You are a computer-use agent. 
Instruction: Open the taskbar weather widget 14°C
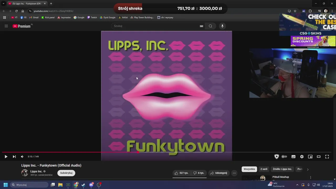tap(276, 185)
